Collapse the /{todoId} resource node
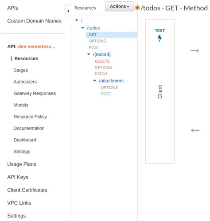The image size is (210, 221). point(89,54)
